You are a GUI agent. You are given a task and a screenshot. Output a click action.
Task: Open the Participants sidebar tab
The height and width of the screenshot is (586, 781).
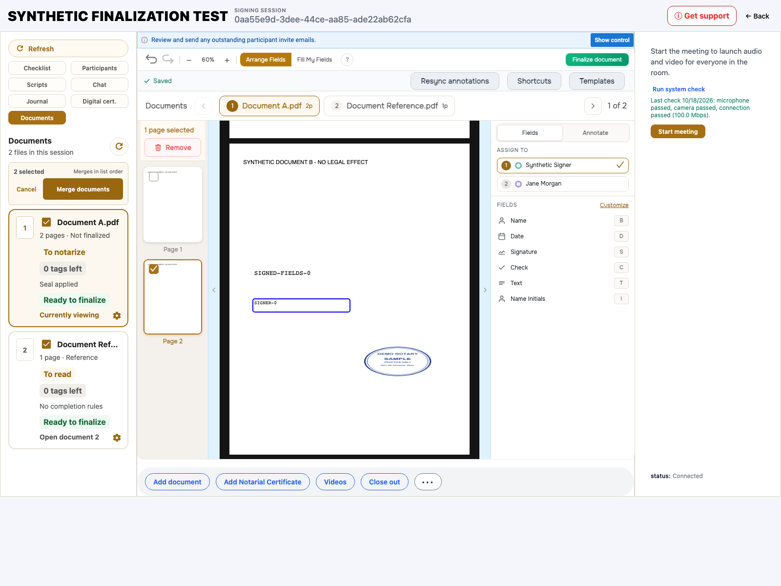click(x=100, y=68)
